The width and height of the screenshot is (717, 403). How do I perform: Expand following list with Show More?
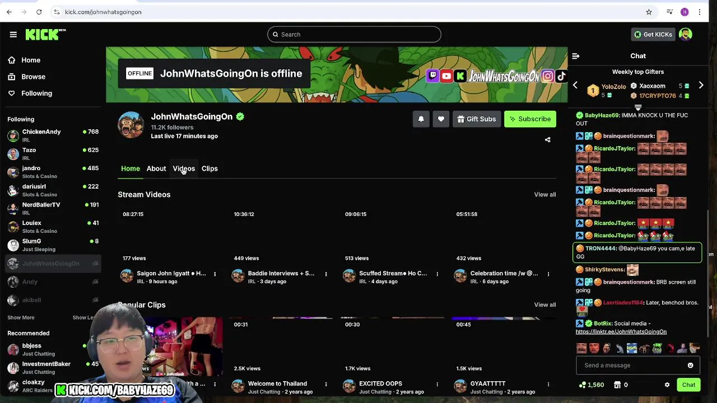[21, 317]
